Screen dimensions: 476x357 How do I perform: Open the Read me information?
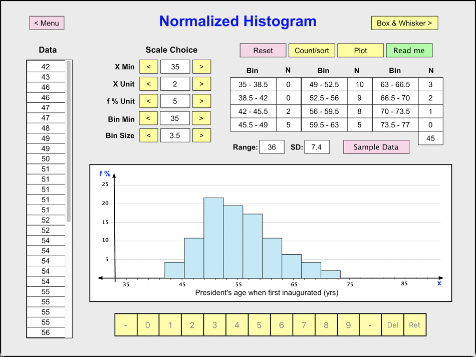click(409, 50)
